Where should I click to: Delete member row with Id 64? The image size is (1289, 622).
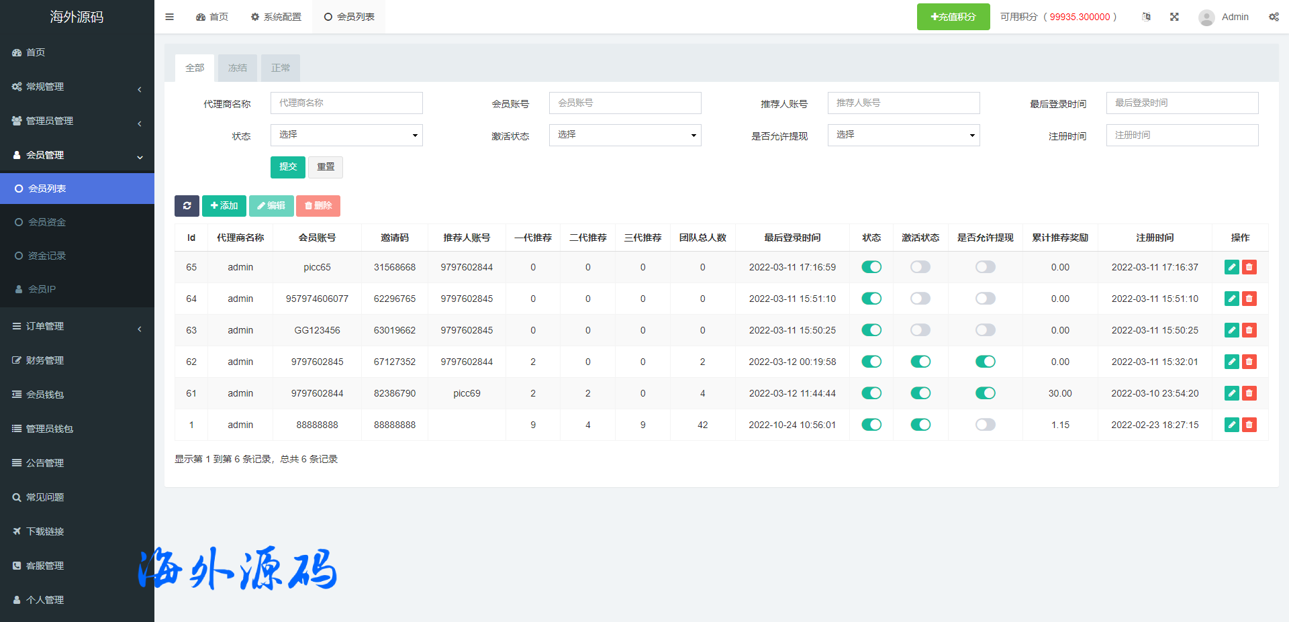coord(1249,299)
